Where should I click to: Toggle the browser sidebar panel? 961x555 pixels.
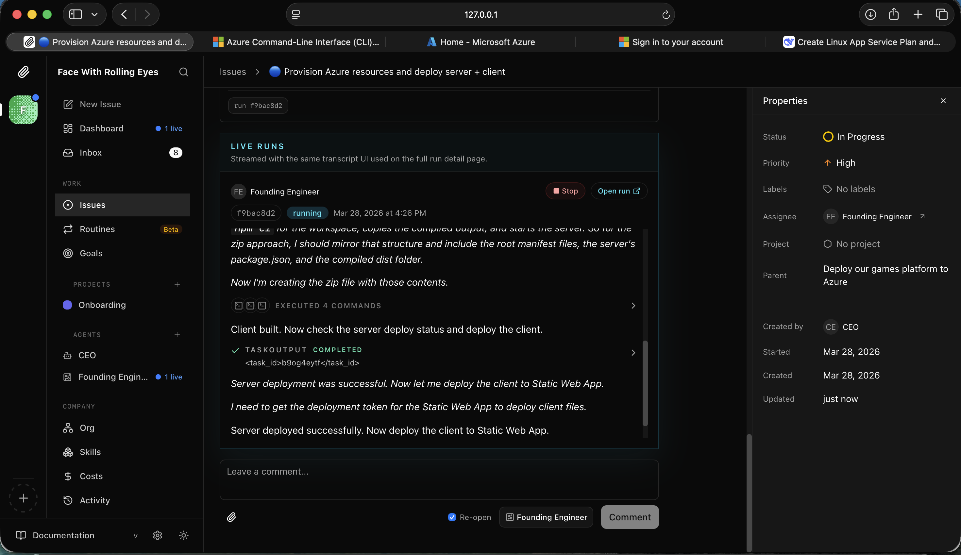[76, 14]
